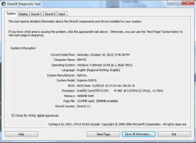This screenshot has width=196, height=143.
Task: Click the System Model label
Action: pyautogui.click(x=66, y=80)
